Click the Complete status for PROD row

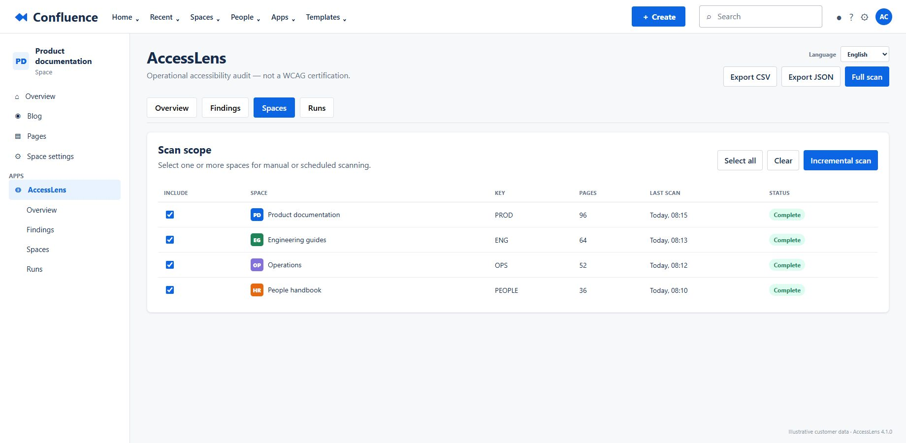[x=787, y=215]
